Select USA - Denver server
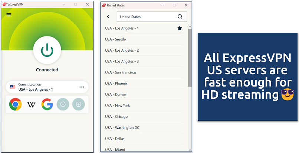The height and width of the screenshot is (153, 299). tap(144, 95)
